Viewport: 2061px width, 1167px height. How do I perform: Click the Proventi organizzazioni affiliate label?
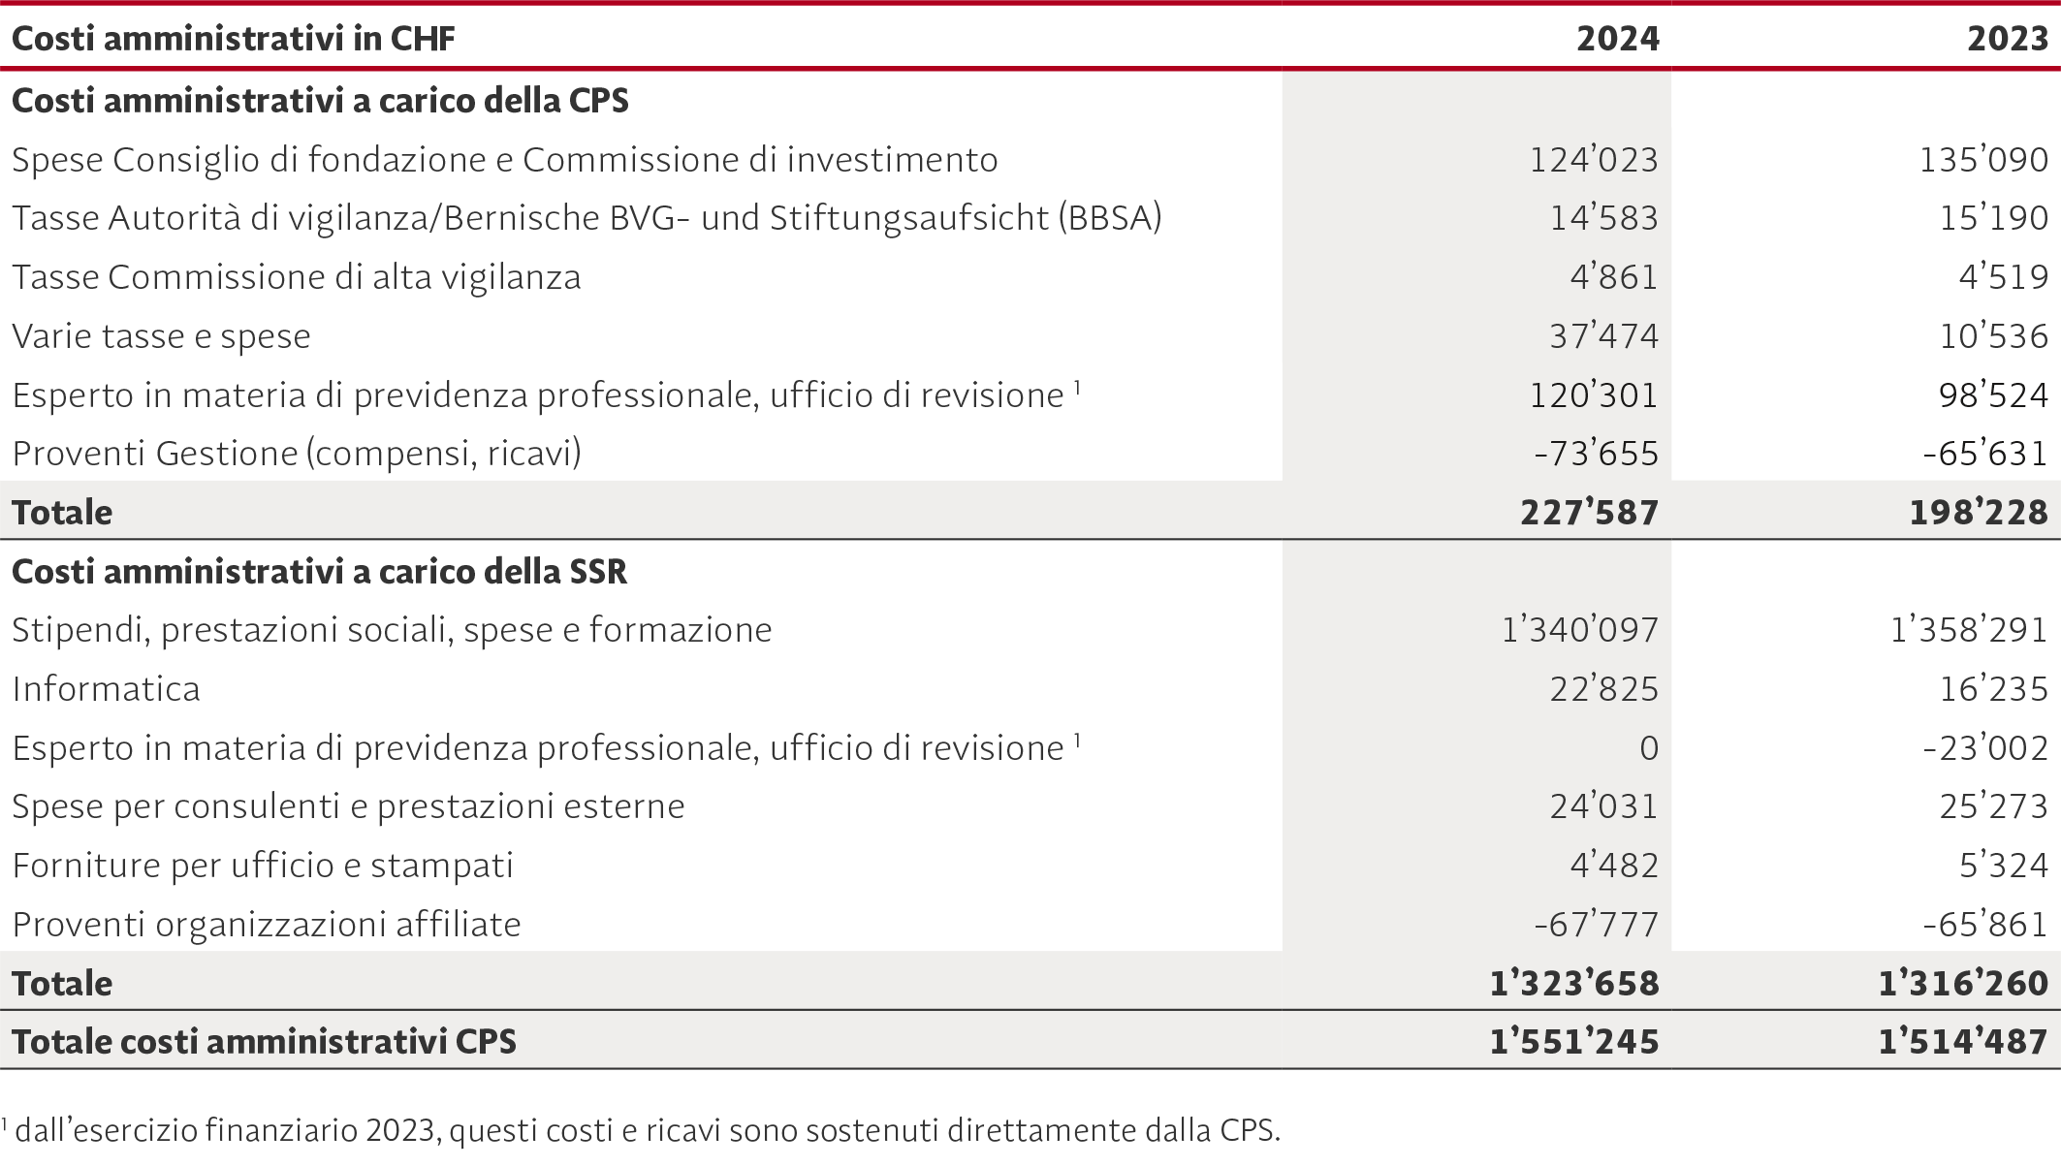pyautogui.click(x=267, y=925)
